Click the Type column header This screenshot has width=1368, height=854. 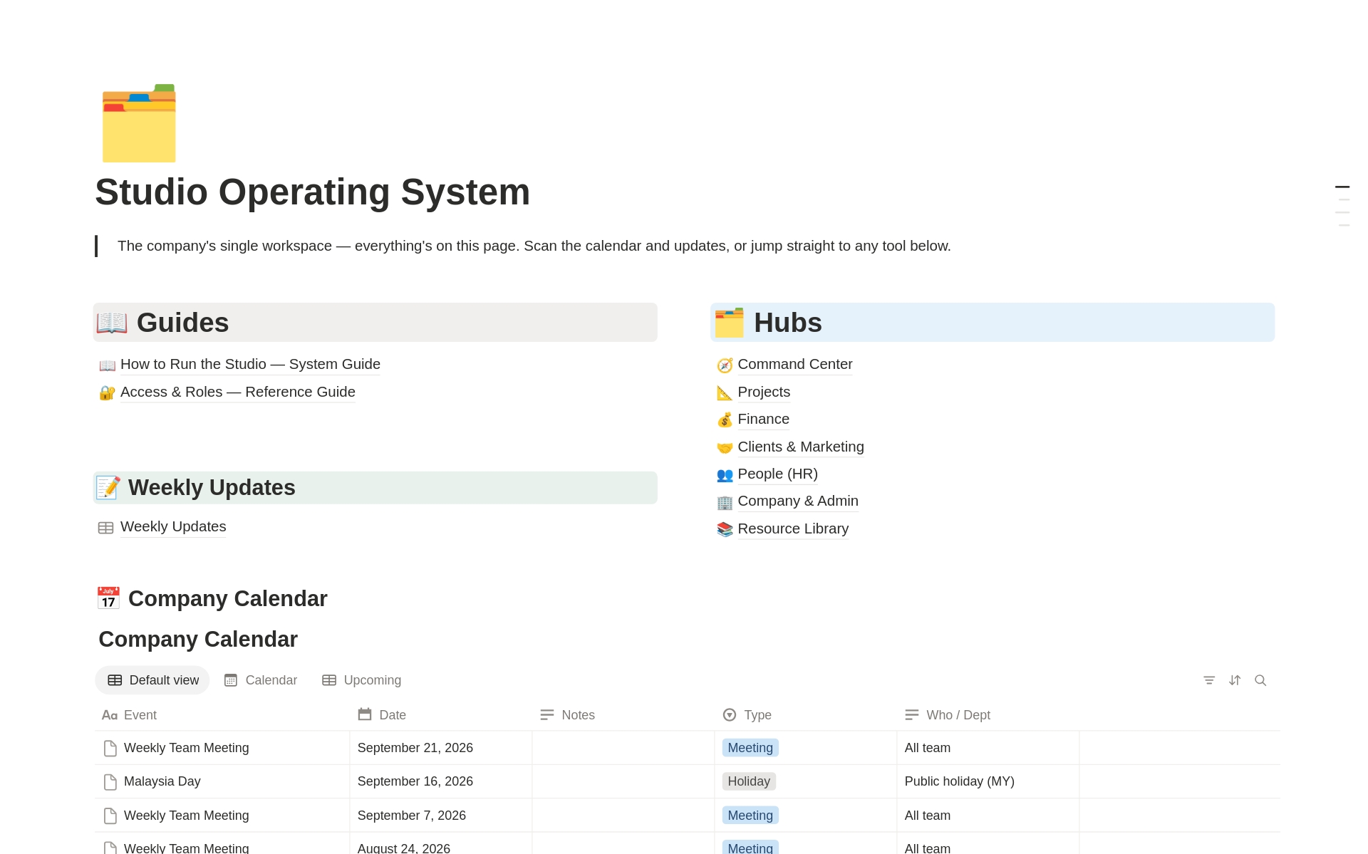(x=805, y=715)
